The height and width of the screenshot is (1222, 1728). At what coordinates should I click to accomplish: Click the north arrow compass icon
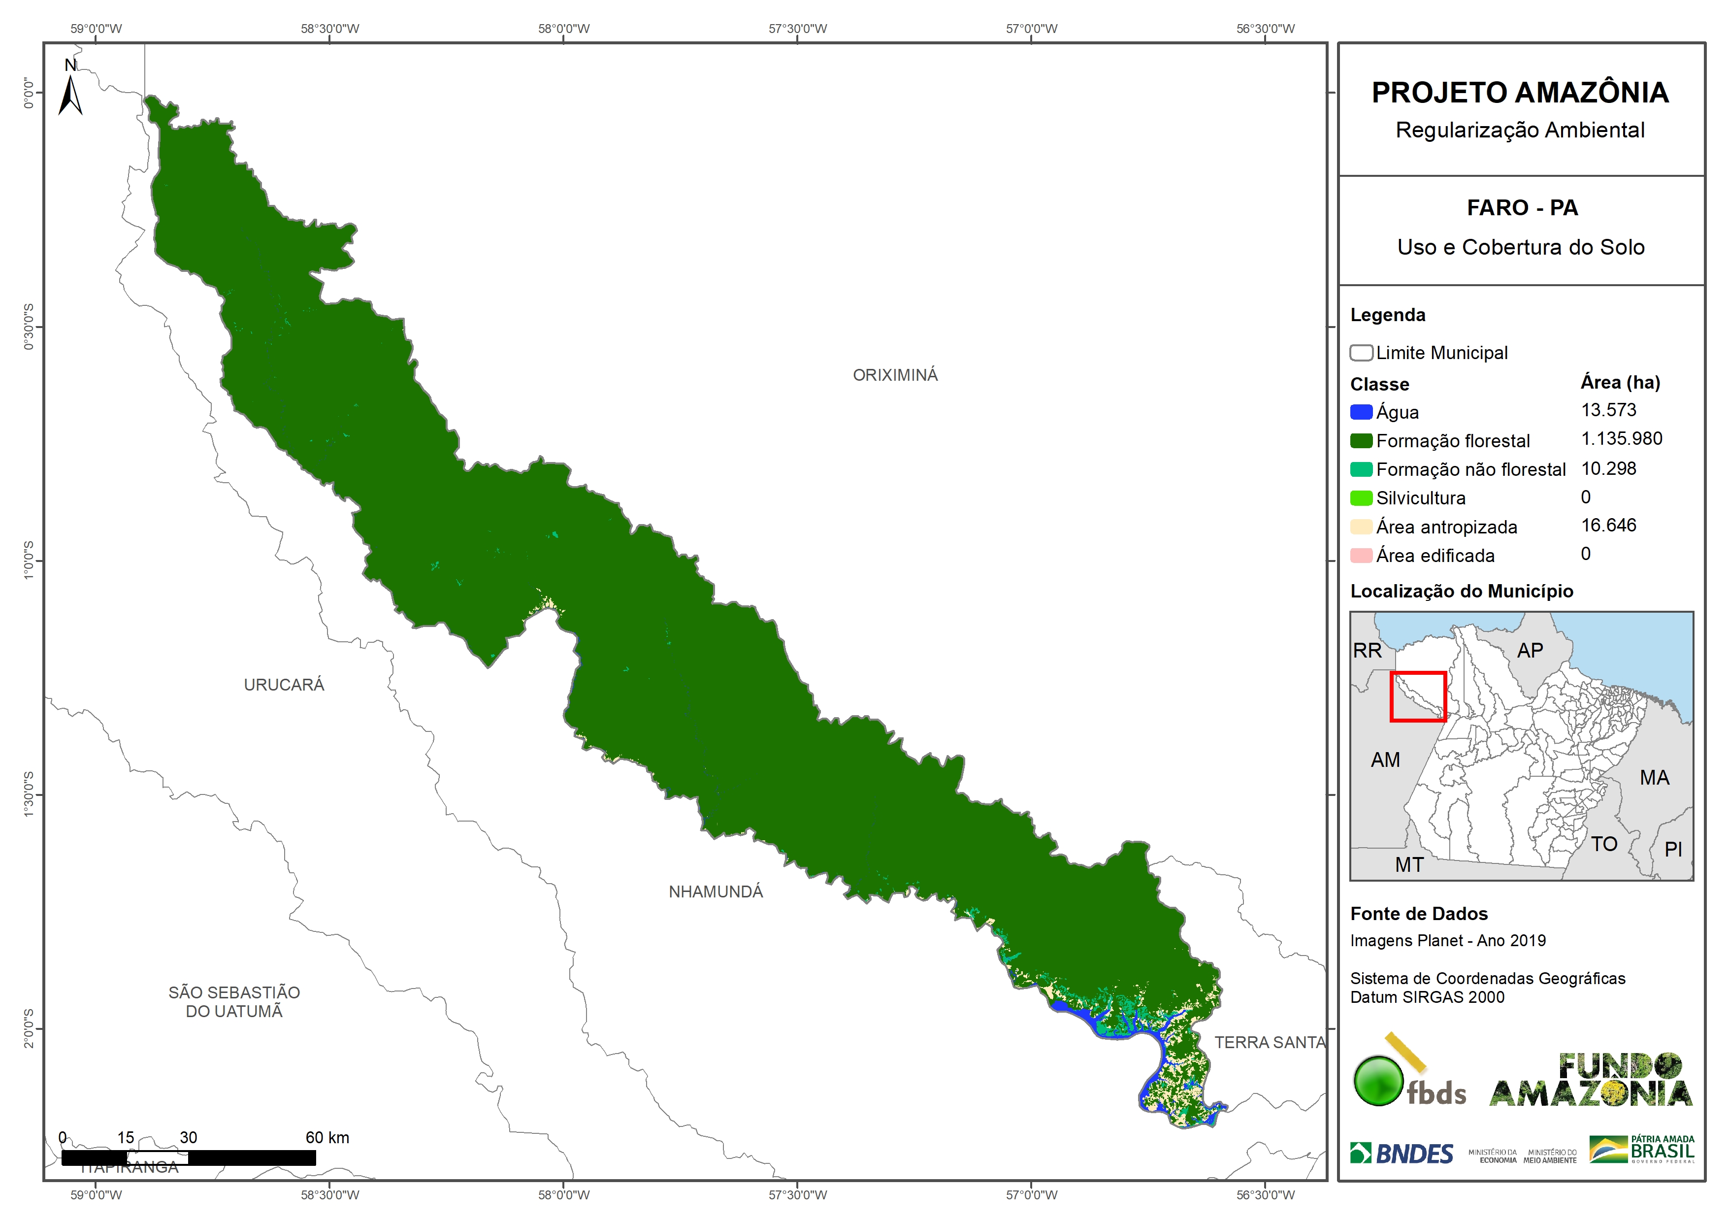point(70,94)
